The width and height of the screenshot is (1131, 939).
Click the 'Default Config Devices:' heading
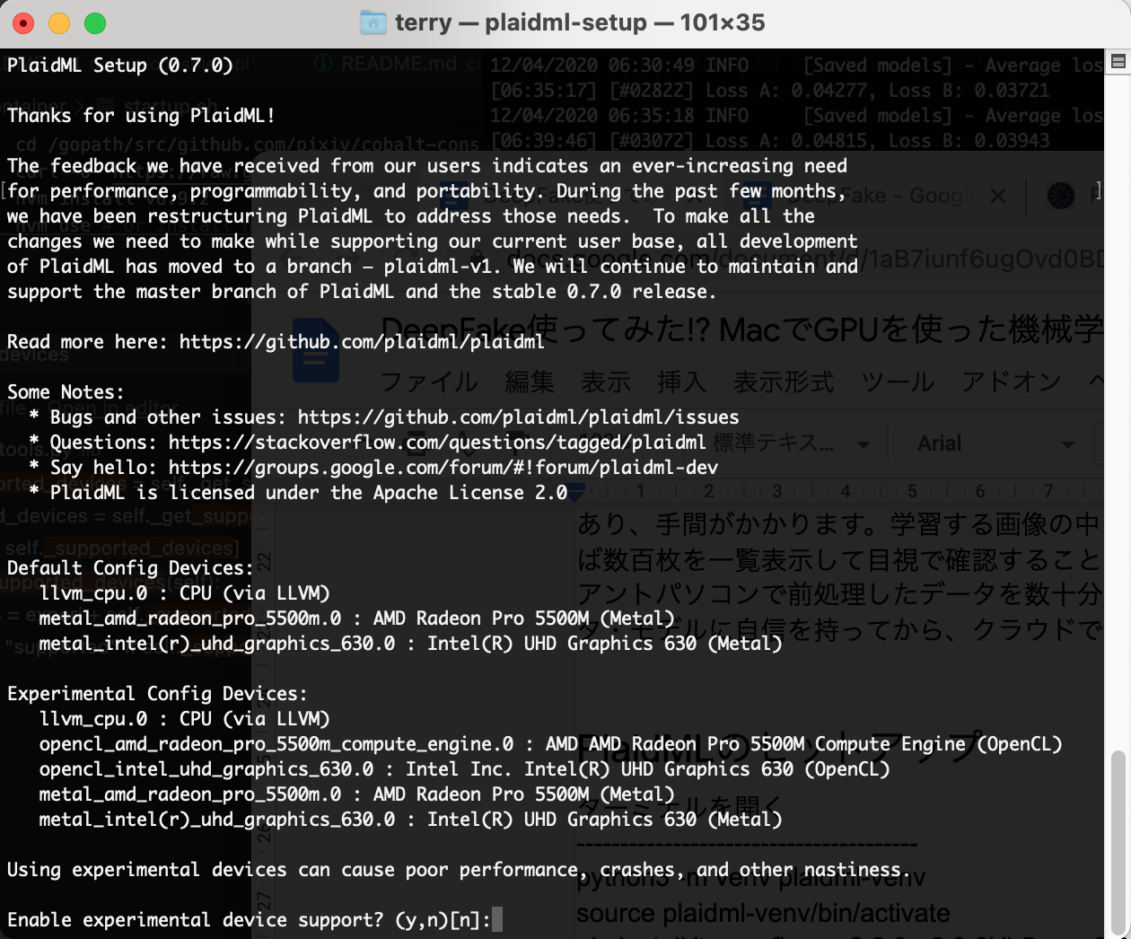(x=131, y=568)
